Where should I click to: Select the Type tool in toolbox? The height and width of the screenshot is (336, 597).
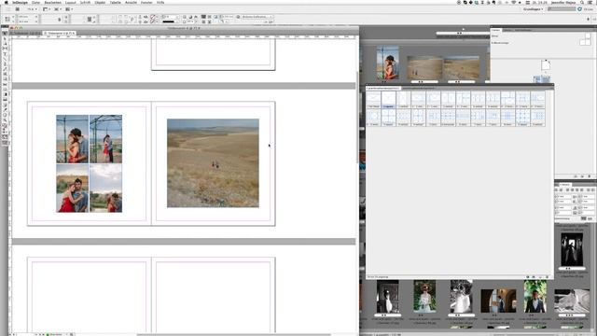[6, 54]
